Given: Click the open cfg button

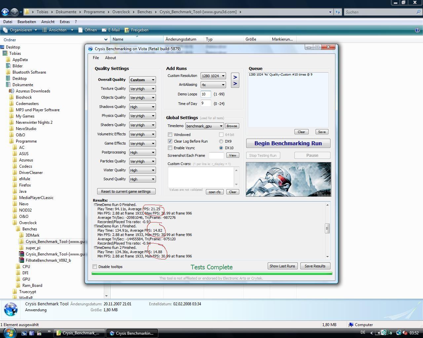Looking at the screenshot, I should [214, 192].
